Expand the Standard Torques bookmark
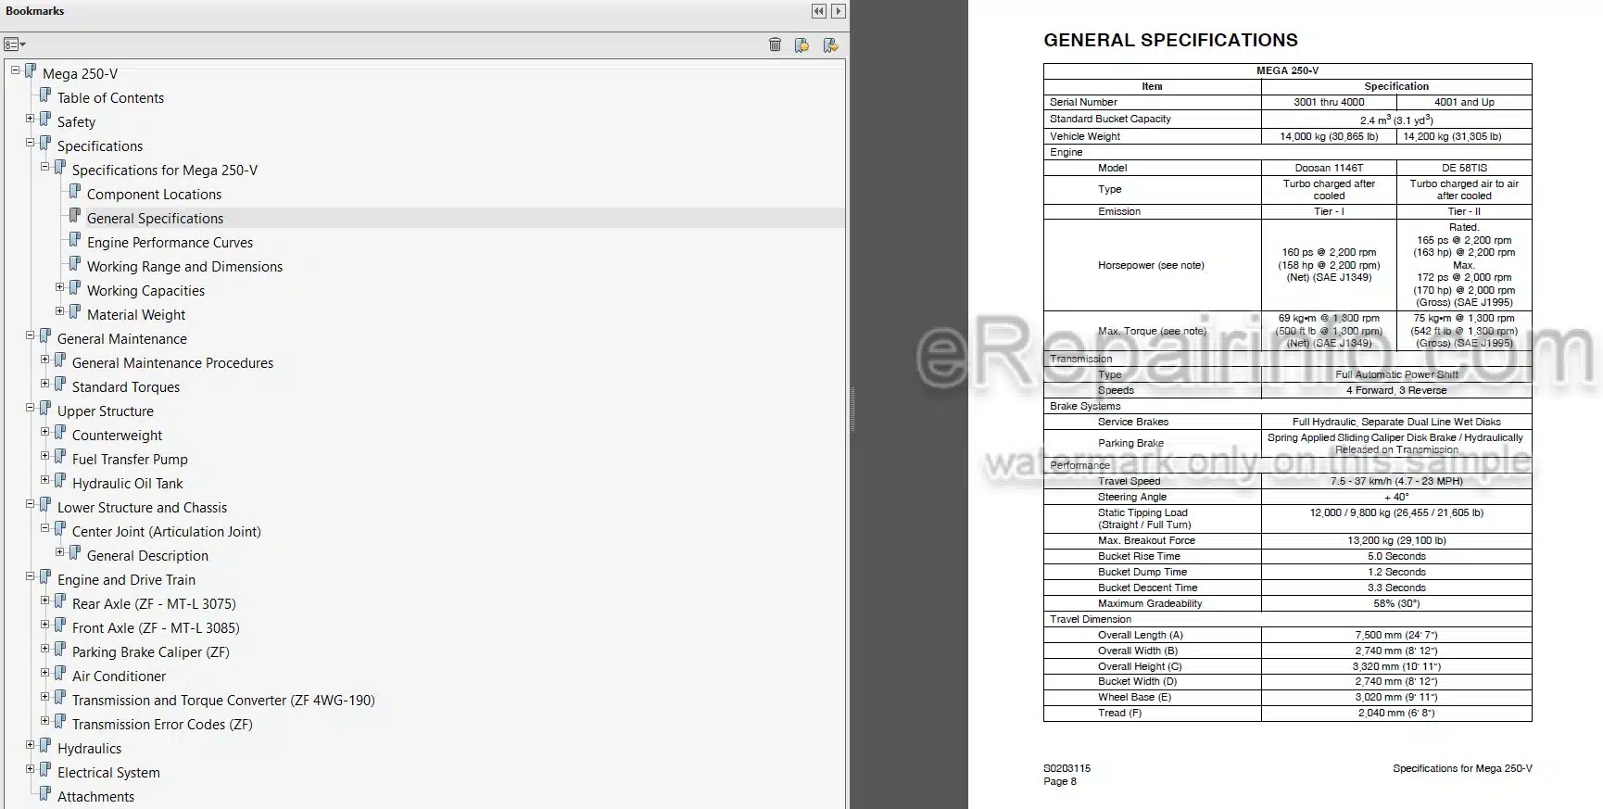Image resolution: width=1603 pixels, height=809 pixels. [x=44, y=384]
